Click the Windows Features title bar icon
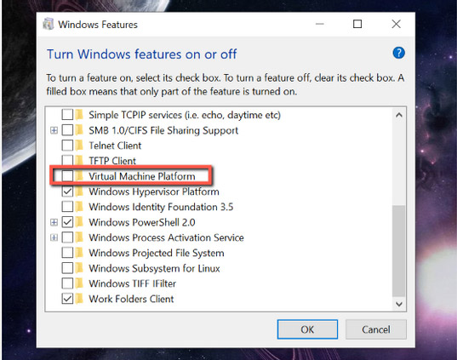 click(49, 24)
